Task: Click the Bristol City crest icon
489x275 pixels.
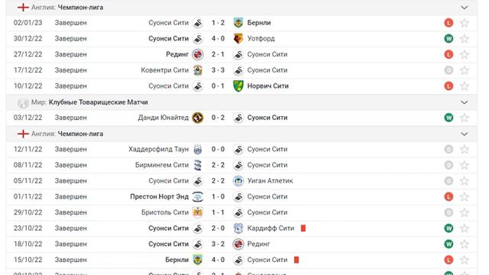Action: click(198, 212)
